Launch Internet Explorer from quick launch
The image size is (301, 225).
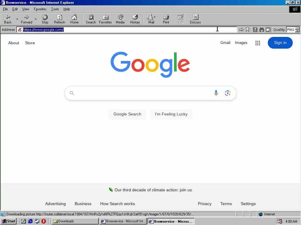pos(30,221)
